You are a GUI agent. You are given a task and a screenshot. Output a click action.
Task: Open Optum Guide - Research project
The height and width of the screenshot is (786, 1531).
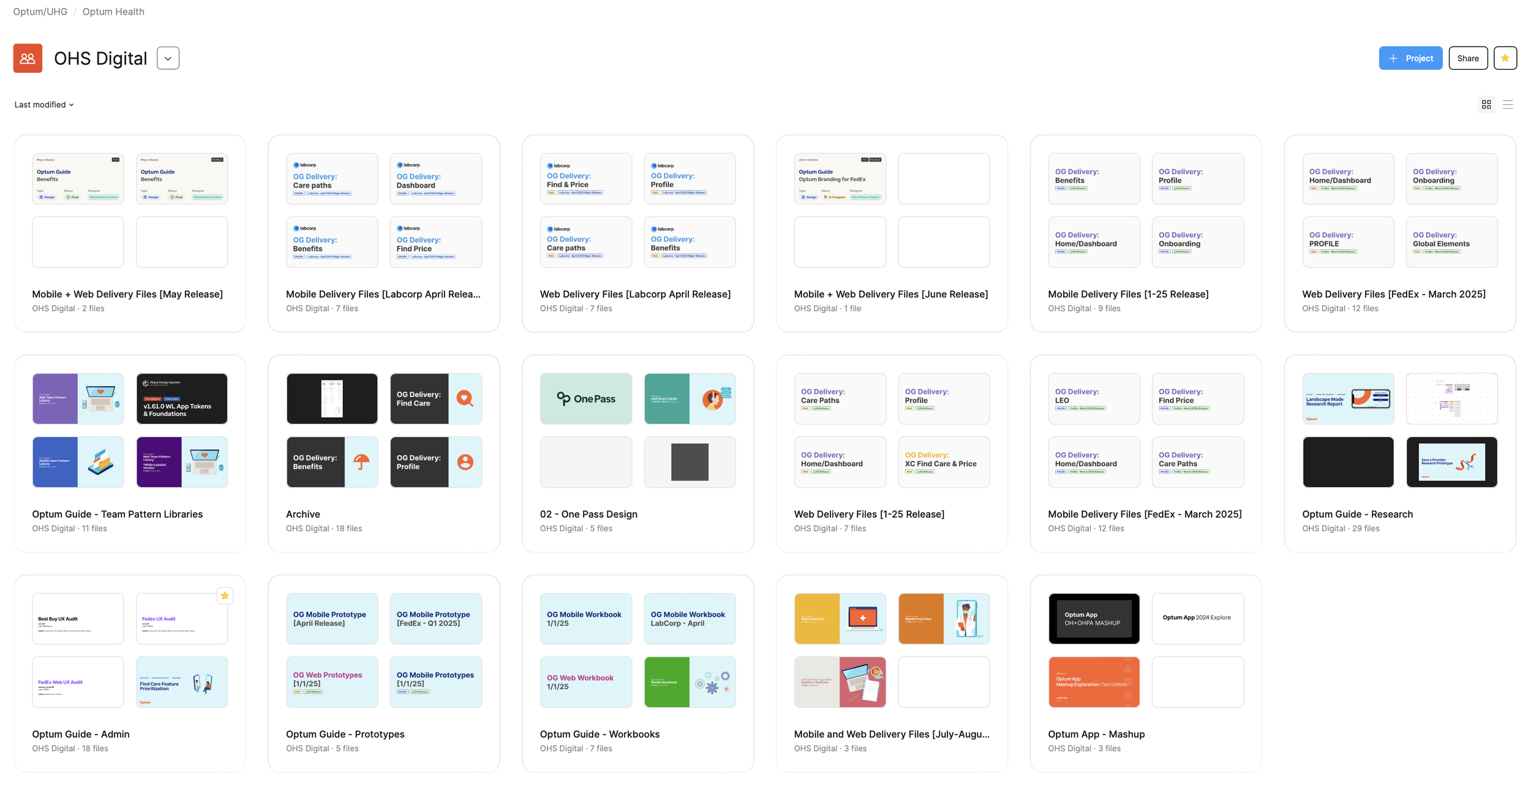[x=1357, y=514]
